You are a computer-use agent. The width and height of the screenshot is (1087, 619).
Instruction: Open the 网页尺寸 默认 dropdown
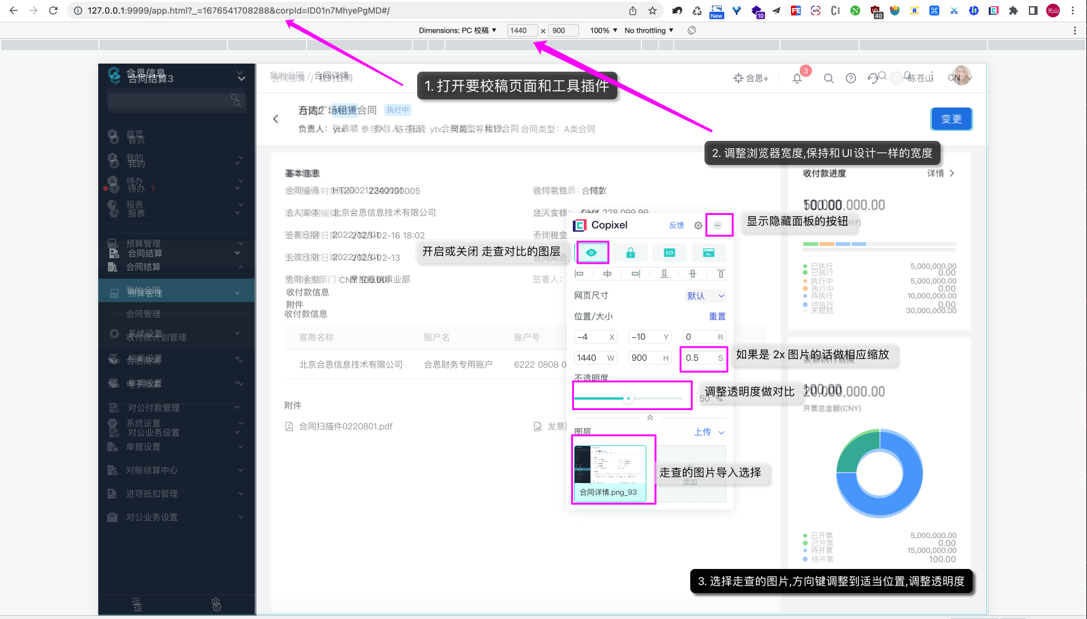pos(706,295)
